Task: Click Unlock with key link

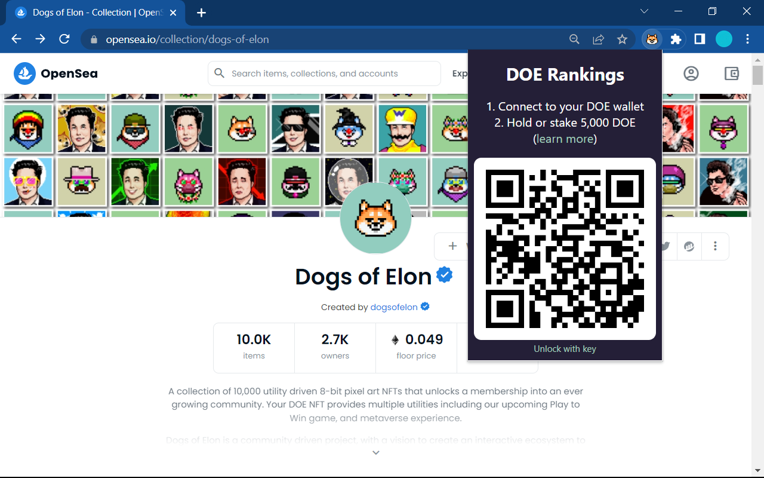Action: (565, 349)
